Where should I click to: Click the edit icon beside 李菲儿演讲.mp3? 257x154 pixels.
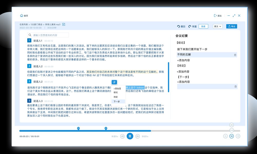(63, 24)
